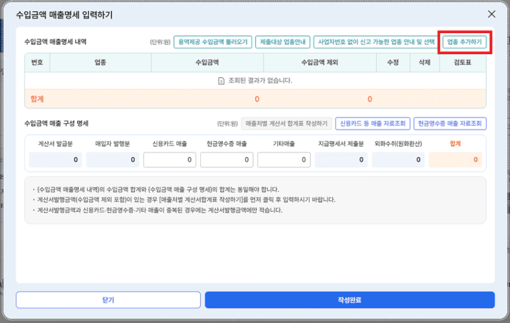Image resolution: width=510 pixels, height=323 pixels.
Task: Click the 매입자 발행분 field
Action: 112,159
